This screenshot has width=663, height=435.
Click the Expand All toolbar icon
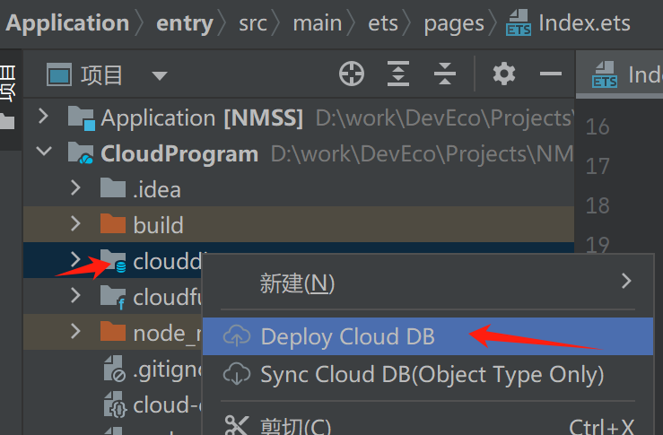click(398, 74)
